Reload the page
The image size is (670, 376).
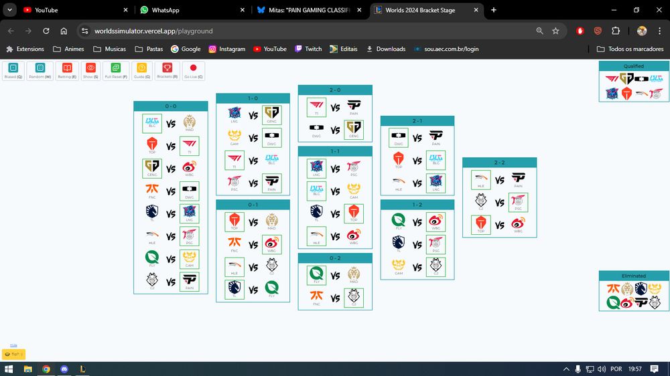(x=46, y=31)
